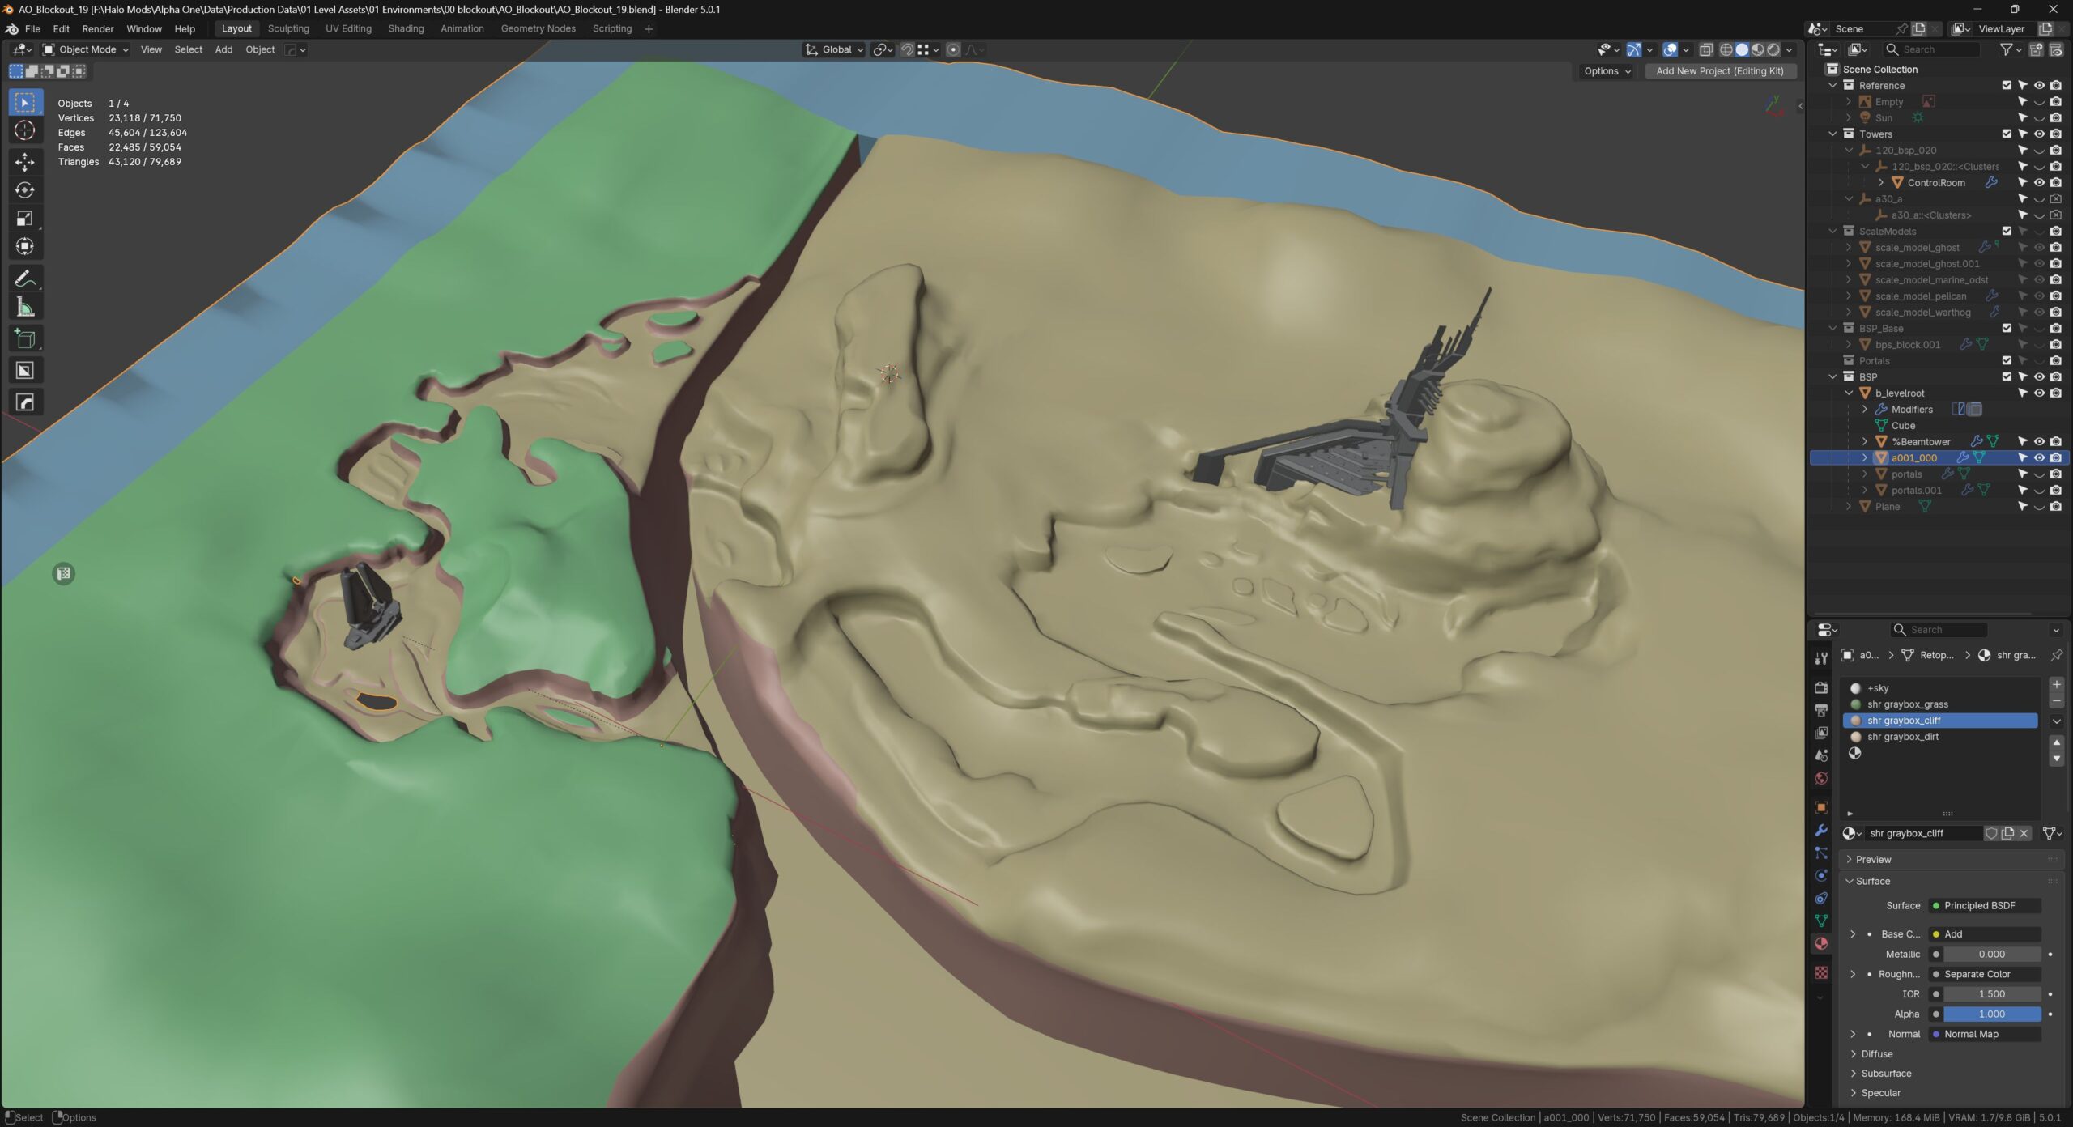Adjust the Metallic value slider
This screenshot has width=2073, height=1127.
tap(1990, 955)
